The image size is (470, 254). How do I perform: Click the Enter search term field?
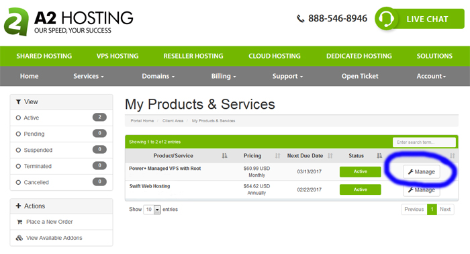[x=424, y=142]
